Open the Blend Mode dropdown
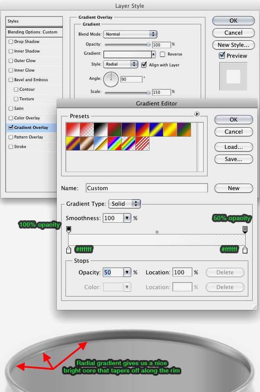 pyautogui.click(x=130, y=34)
